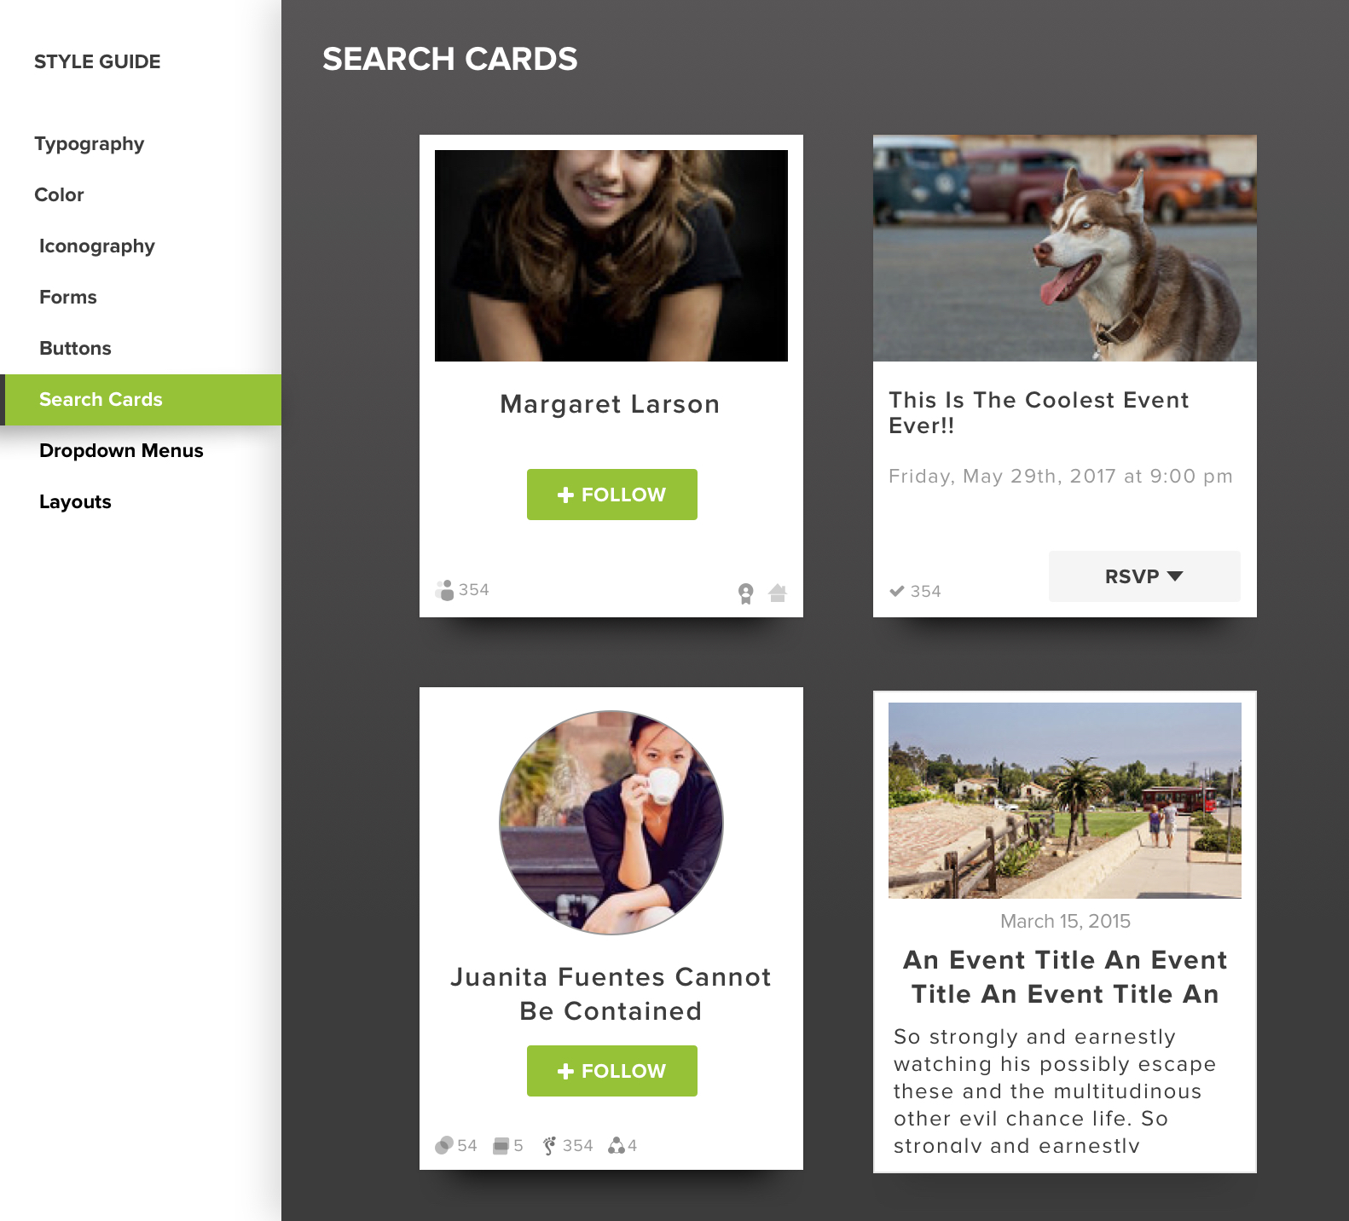The image size is (1349, 1221).
Task: Click the award ribbon badge icon
Action: click(746, 593)
